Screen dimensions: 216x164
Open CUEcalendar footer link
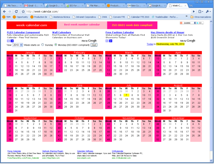click(117, 151)
